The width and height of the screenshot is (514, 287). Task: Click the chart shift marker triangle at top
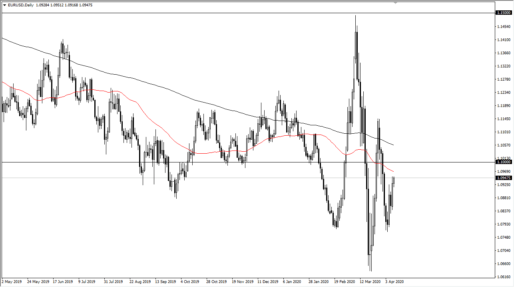click(x=395, y=3)
